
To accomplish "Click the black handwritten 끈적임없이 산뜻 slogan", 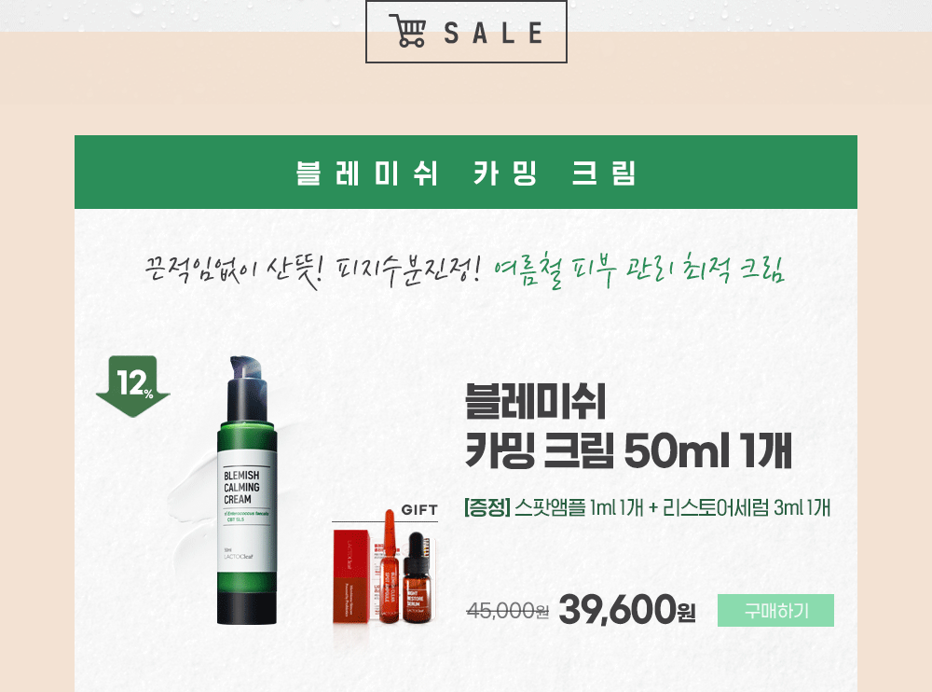I will pos(312,271).
